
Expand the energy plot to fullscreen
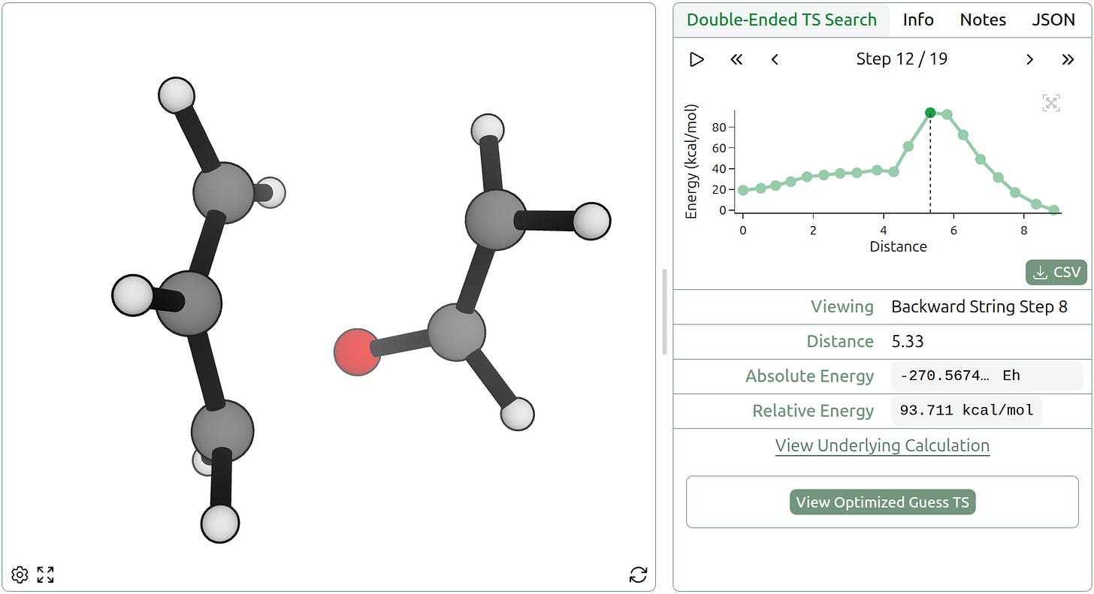coord(1050,103)
